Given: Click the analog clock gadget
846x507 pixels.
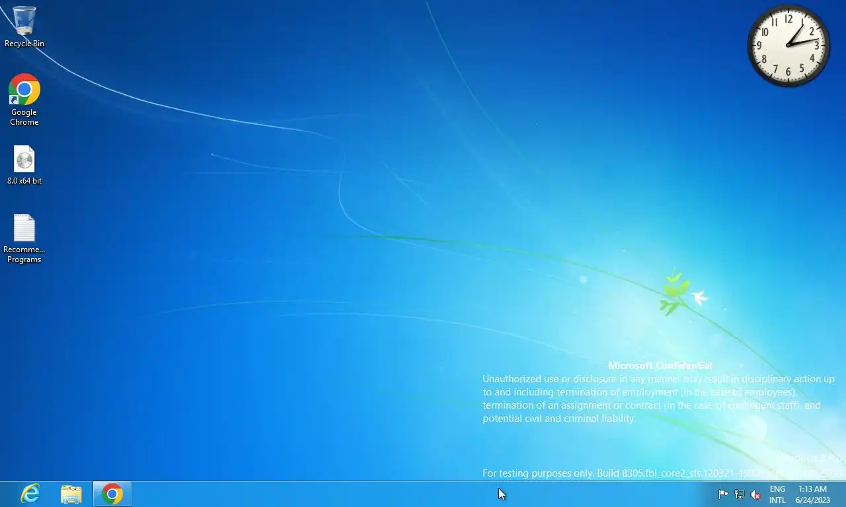Looking at the screenshot, I should coord(788,46).
